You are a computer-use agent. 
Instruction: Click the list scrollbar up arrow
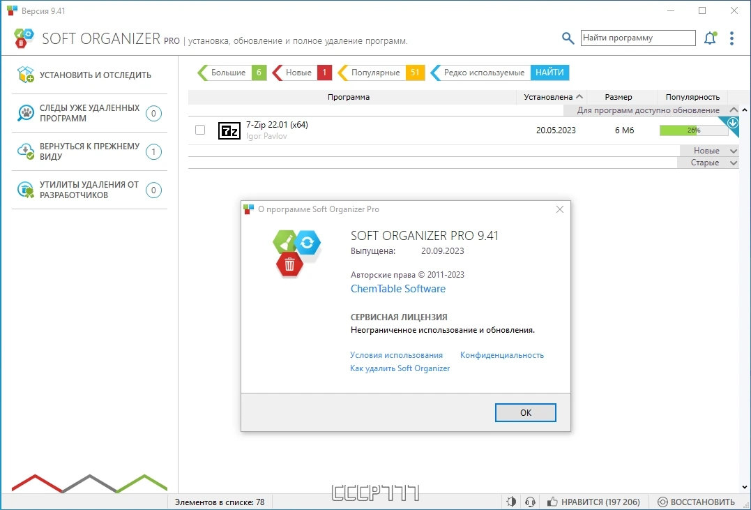pyautogui.click(x=745, y=110)
